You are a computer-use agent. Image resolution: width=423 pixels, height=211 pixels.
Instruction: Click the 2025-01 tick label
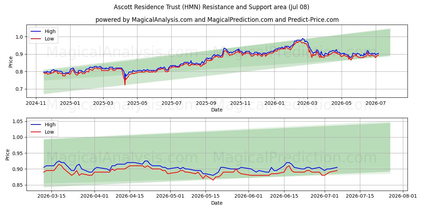coord(70,103)
